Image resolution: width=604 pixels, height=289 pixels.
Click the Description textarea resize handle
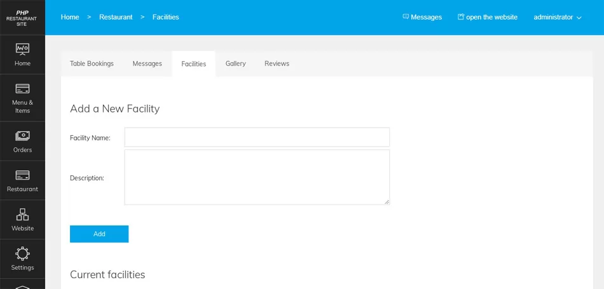click(387, 201)
